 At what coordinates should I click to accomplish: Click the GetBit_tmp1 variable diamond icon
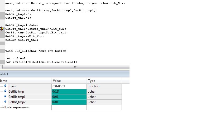click(5, 97)
